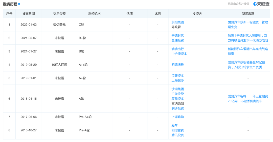Open the 爱驰汽车谷峰 three-round financing news
273x142 pixels.
(248, 99)
